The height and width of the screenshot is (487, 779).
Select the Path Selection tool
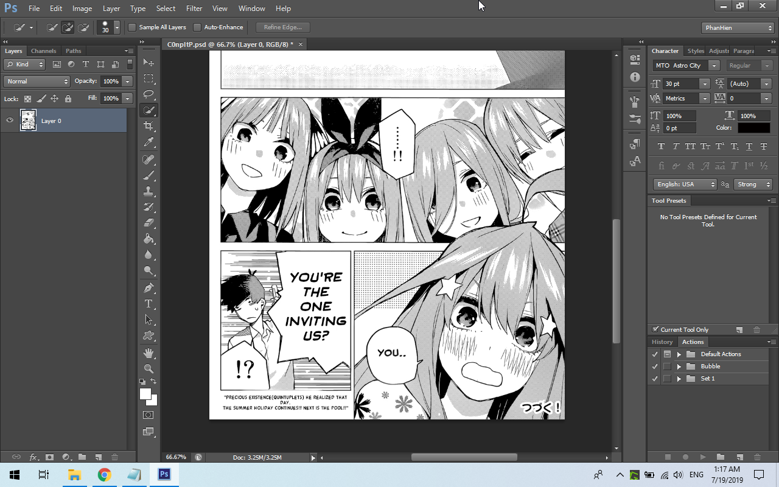click(x=148, y=319)
